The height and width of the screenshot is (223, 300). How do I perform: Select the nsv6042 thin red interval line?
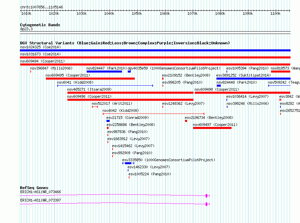click(x=153, y=114)
